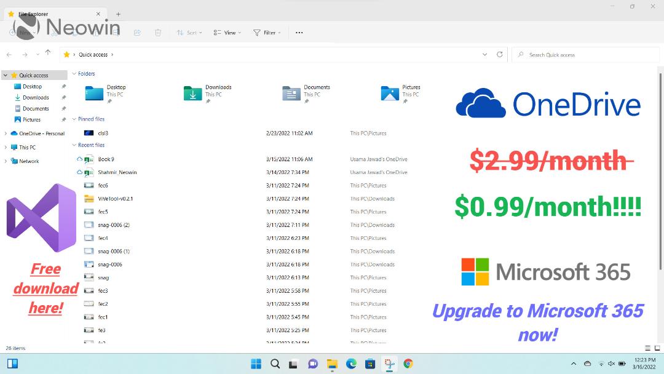Click Upgrade to Microsoft 365 now link

click(537, 322)
